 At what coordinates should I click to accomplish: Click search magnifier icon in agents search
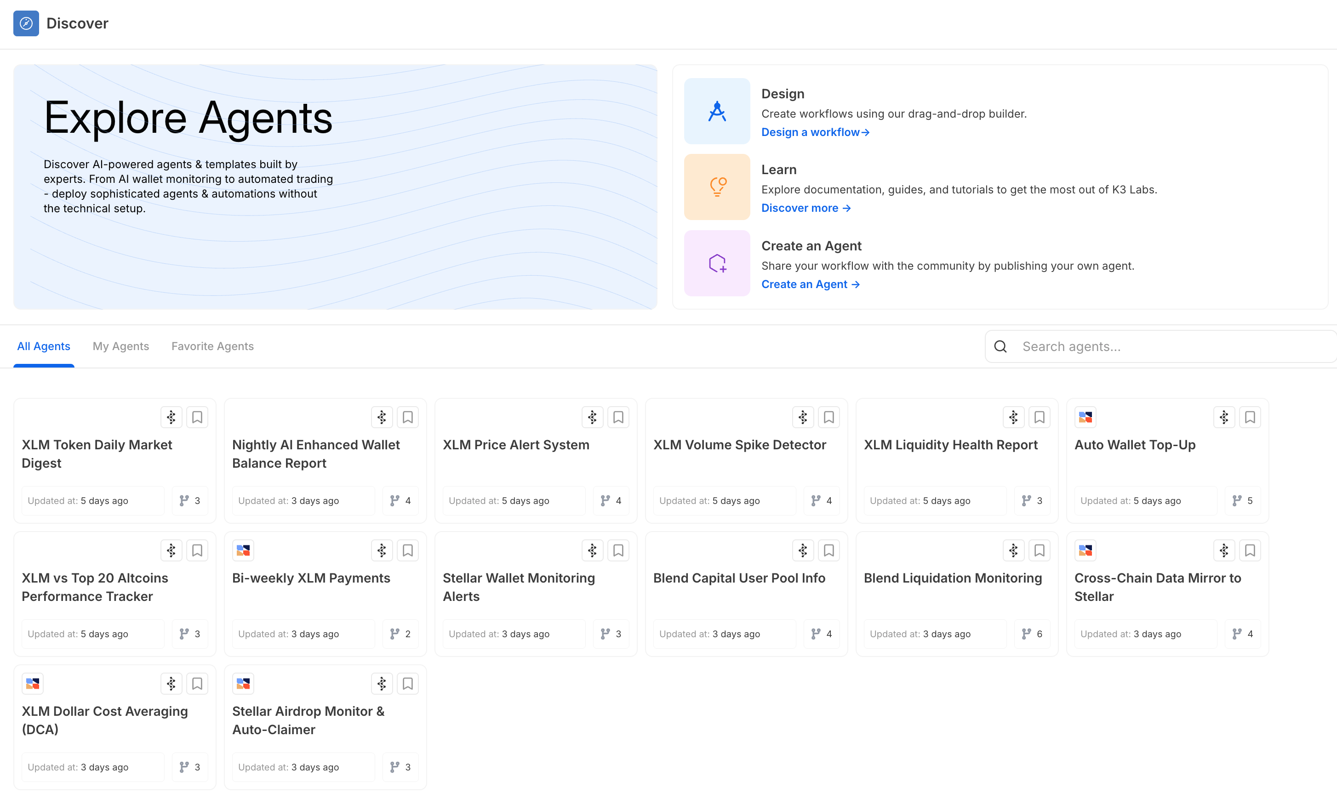click(1001, 347)
